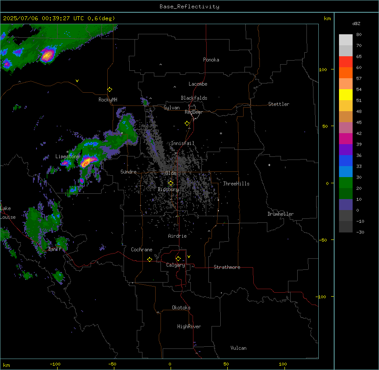Click the Limestone label

67,156
